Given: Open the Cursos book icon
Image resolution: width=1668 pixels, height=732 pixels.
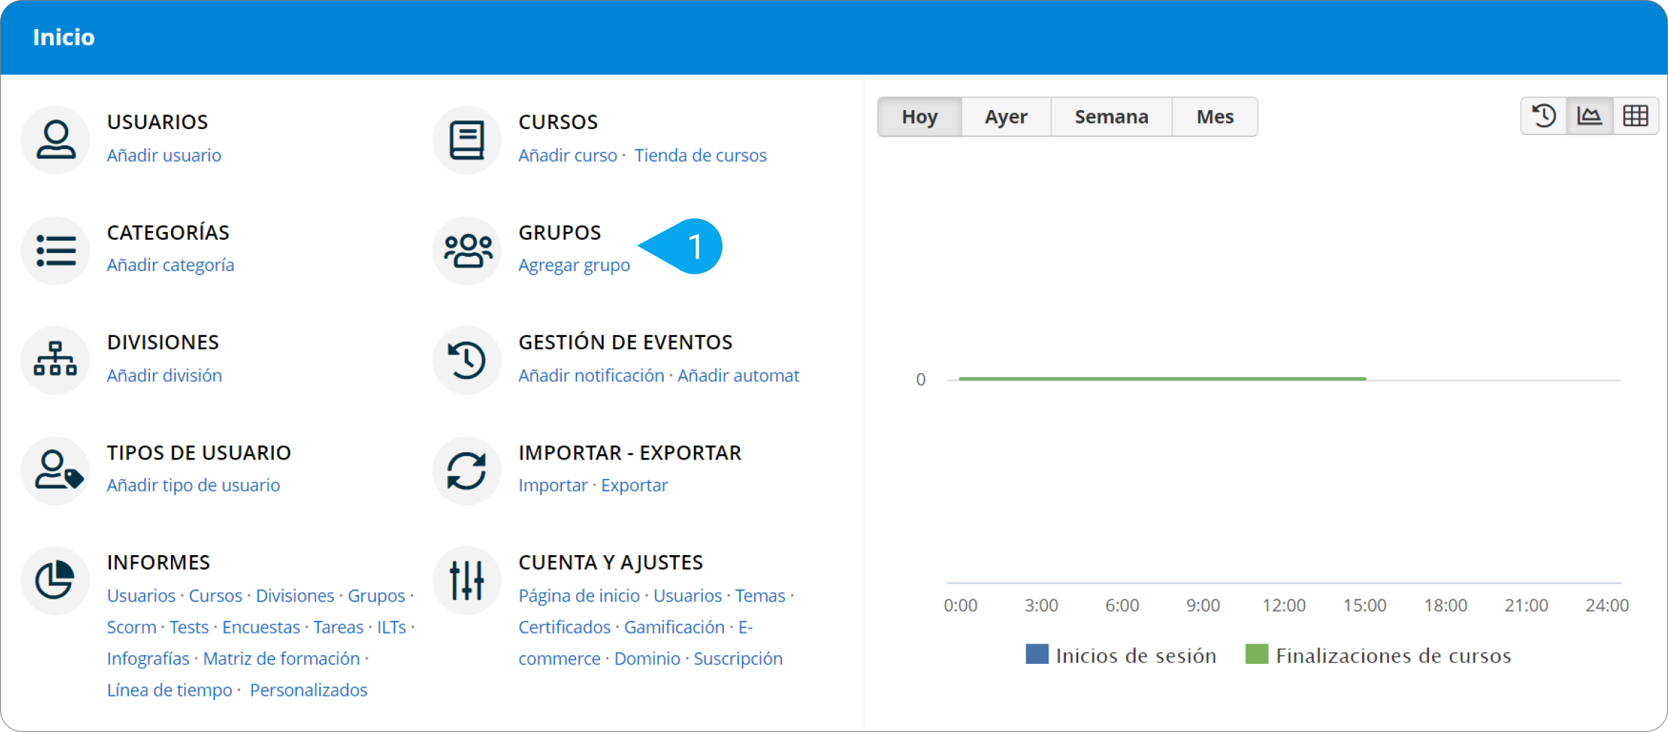Looking at the screenshot, I should (467, 140).
